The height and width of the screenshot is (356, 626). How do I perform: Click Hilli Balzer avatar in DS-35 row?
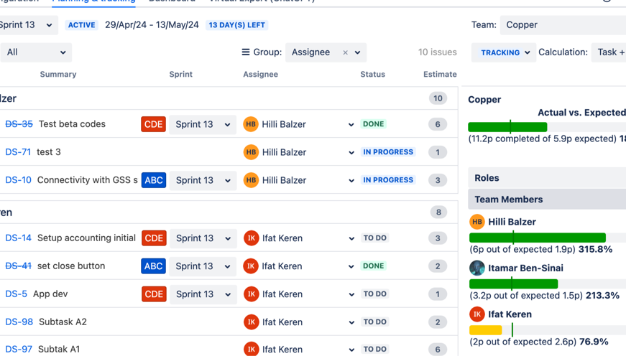tap(251, 124)
